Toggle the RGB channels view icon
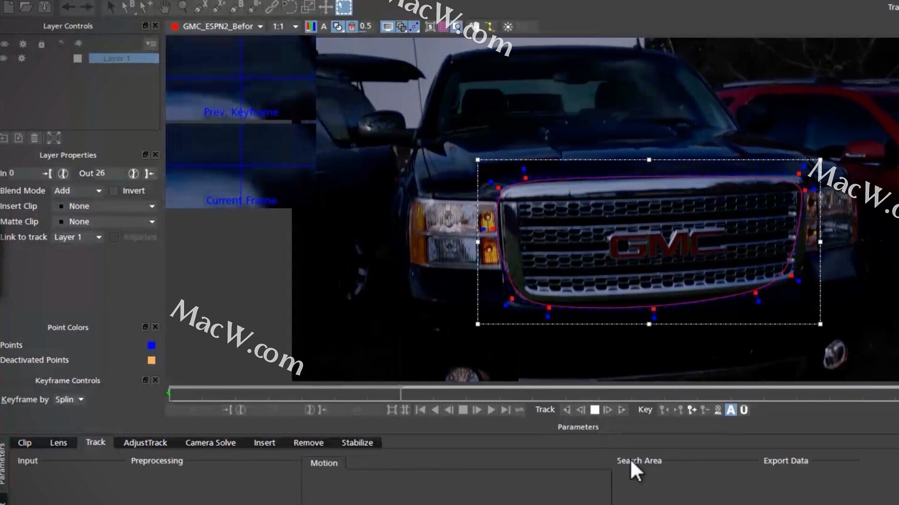899x505 pixels. (310, 27)
